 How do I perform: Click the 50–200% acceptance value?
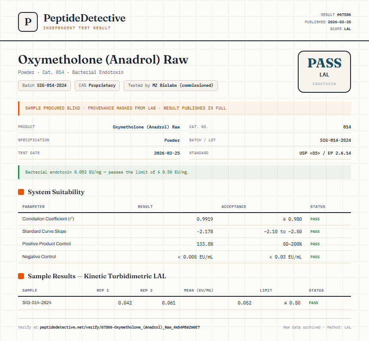292,244
